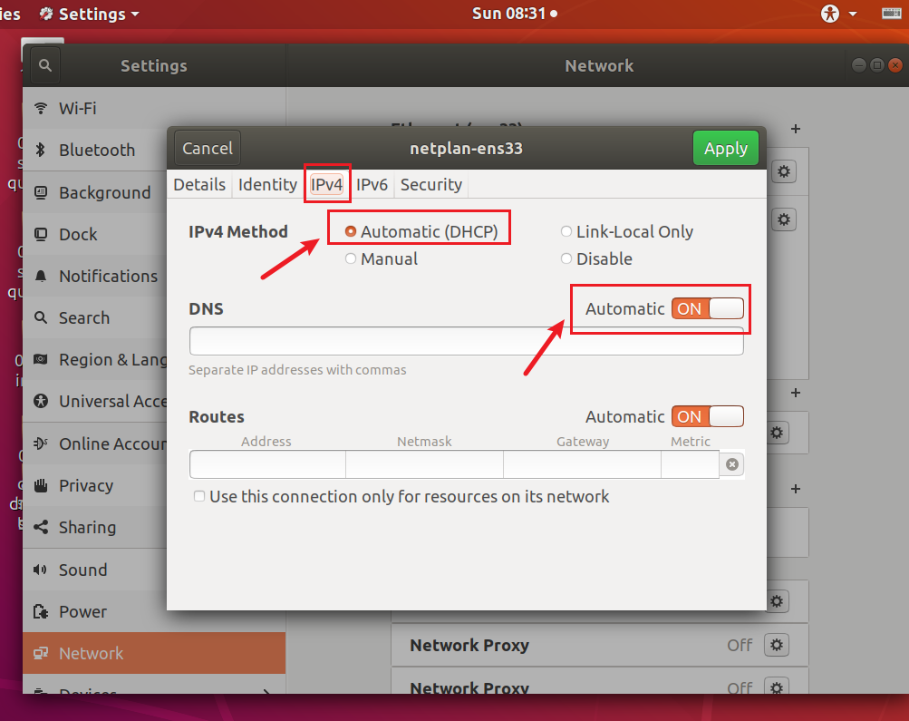Select Manual IPv4 method
Screen dimensions: 909x721
tap(381, 258)
